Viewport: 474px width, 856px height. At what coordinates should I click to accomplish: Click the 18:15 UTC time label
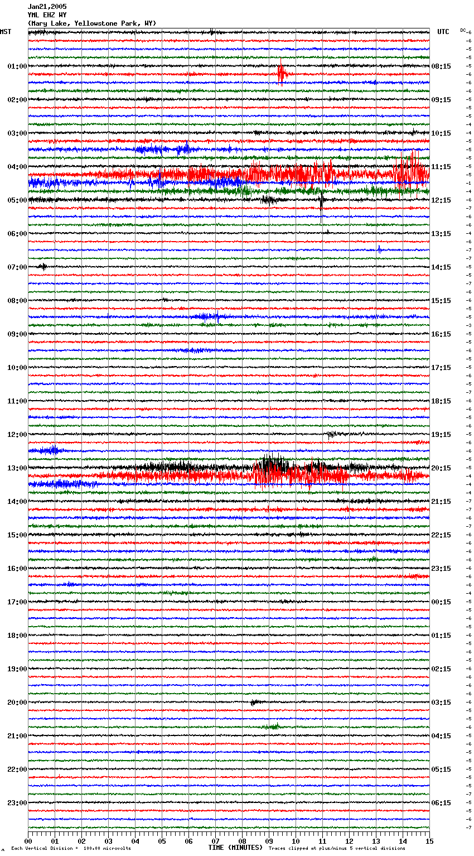pos(441,401)
